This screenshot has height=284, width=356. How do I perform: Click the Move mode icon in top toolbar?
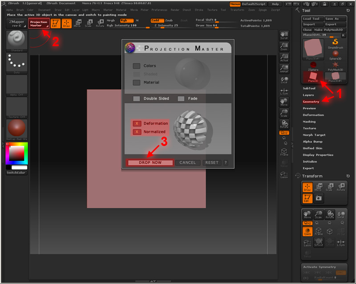point(77,24)
